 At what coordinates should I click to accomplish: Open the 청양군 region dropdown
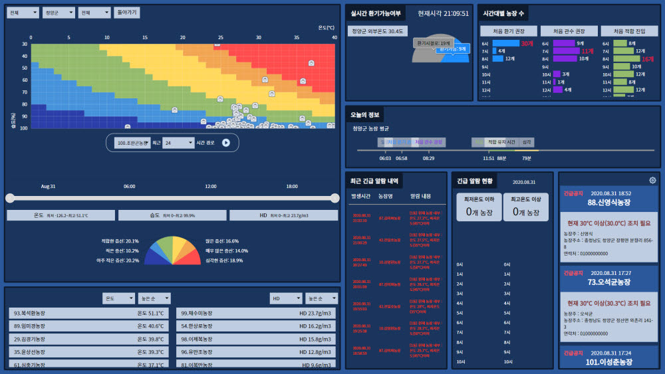coord(59,13)
